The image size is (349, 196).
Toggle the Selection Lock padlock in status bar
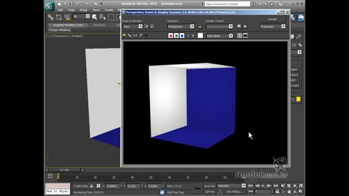pos(92,186)
